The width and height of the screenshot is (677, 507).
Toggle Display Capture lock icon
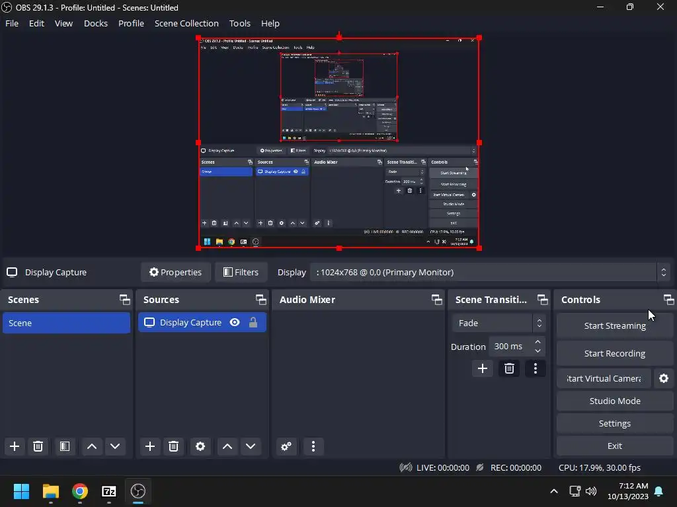[x=253, y=322]
